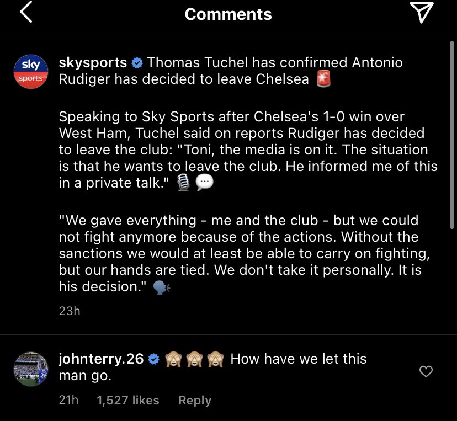Image resolution: width=457 pixels, height=421 pixels.
Task: Click the 21h timestamp on the comment
Action: click(68, 400)
